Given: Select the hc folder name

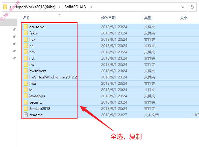Looking at the screenshot, I should tap(31, 46).
